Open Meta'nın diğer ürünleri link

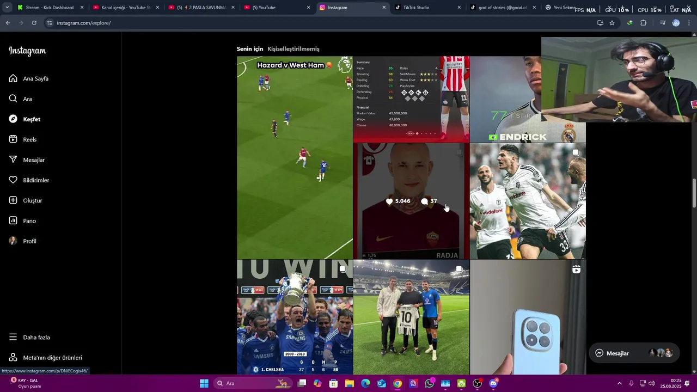45,358
